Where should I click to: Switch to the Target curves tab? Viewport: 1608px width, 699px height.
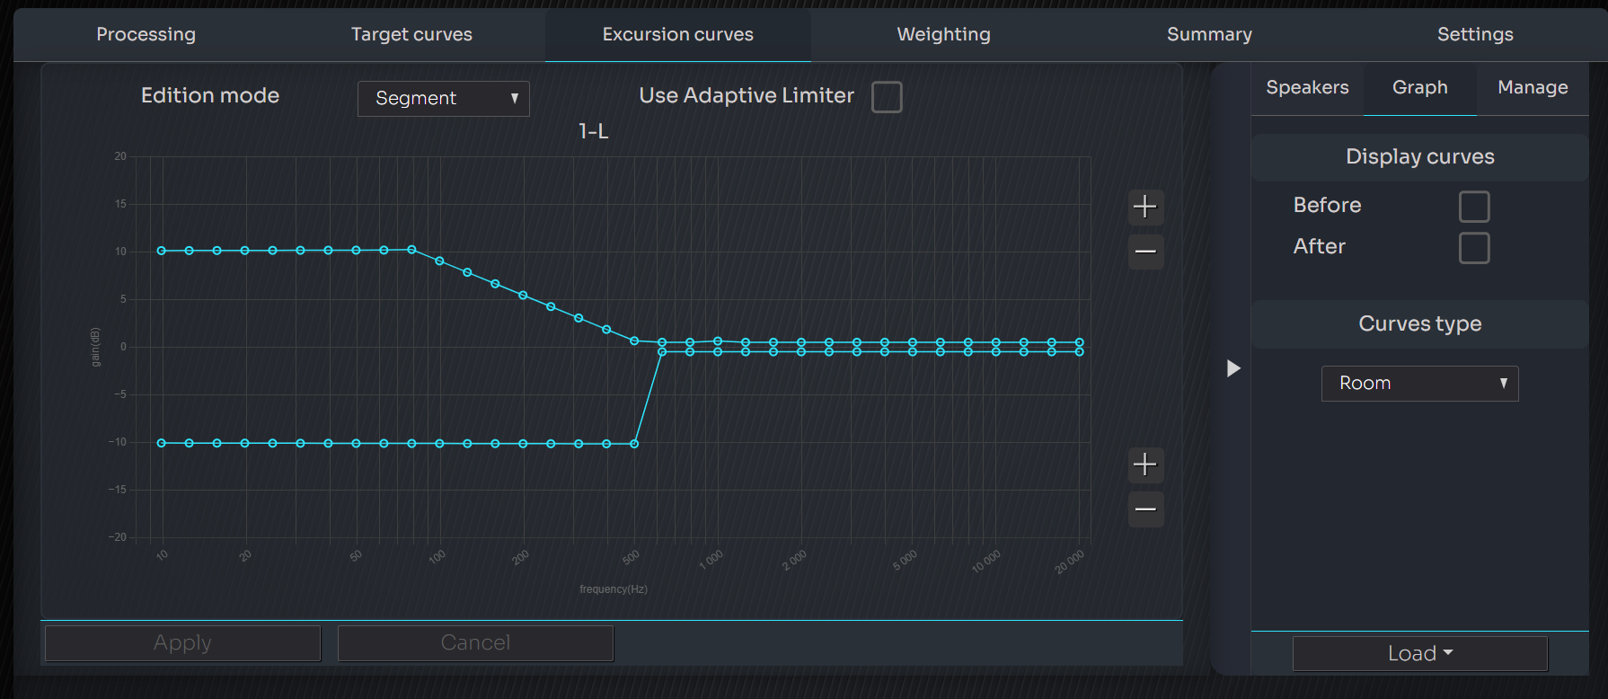click(411, 35)
